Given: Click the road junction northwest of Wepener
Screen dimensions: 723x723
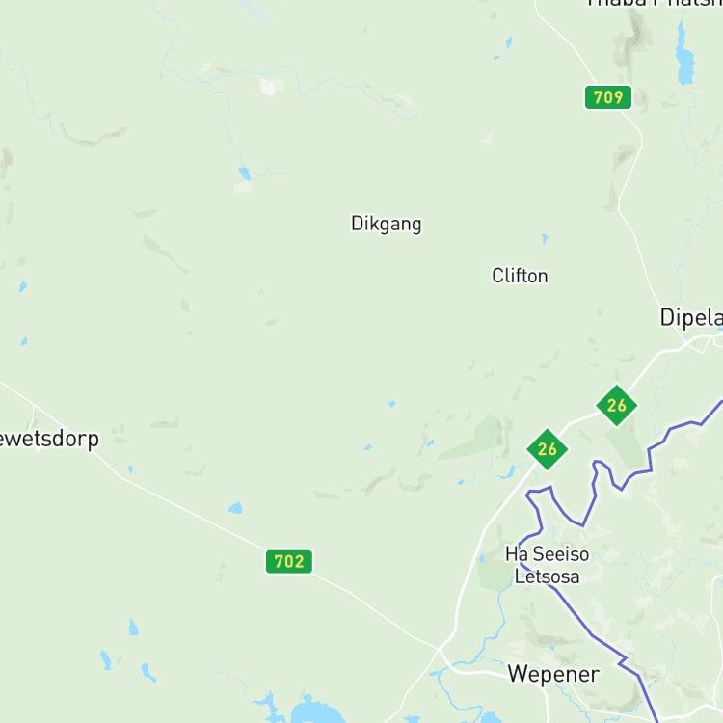Looking at the screenshot, I should [x=438, y=649].
